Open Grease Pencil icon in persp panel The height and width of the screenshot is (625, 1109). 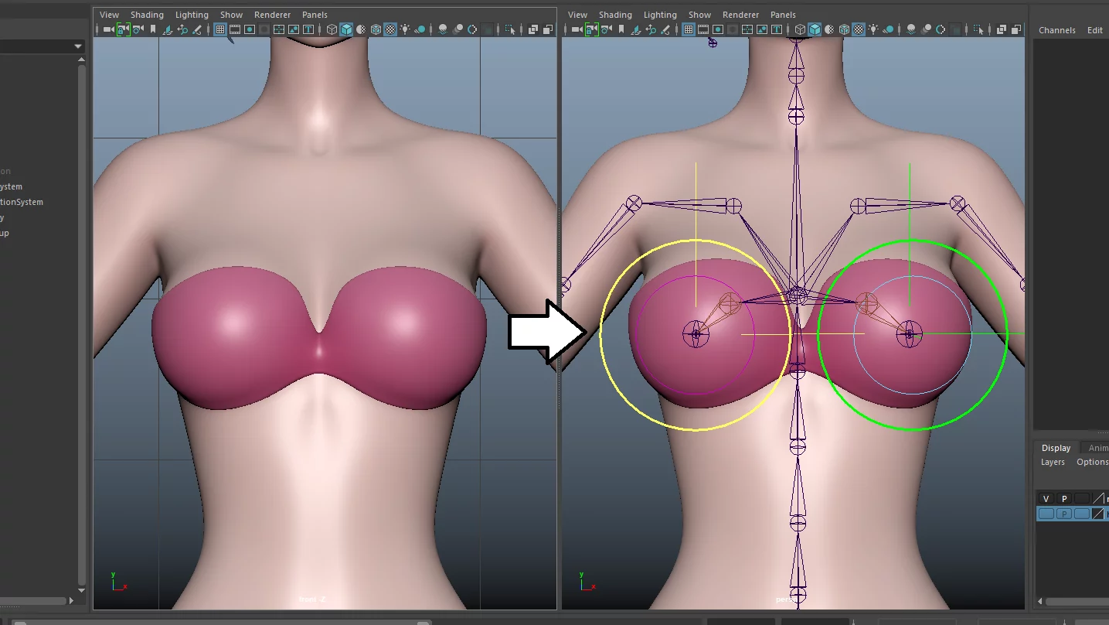(665, 29)
